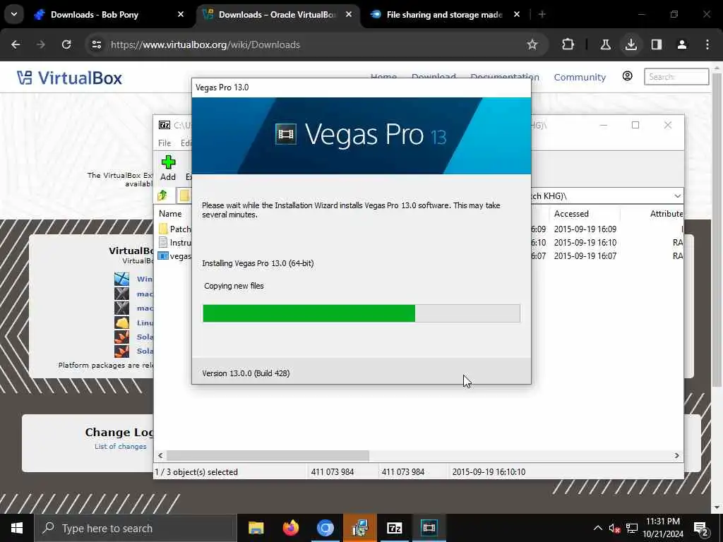This screenshot has height=542, width=723.
Task: Open the Community link on VirtualBox site
Action: (x=580, y=77)
